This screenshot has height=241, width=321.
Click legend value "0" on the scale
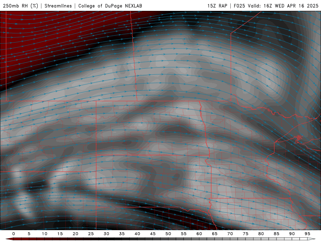14,234
